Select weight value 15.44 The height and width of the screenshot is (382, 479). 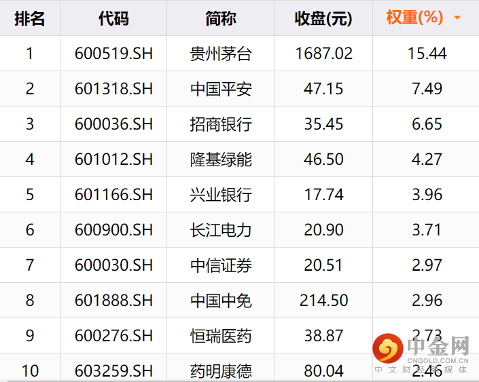point(427,54)
